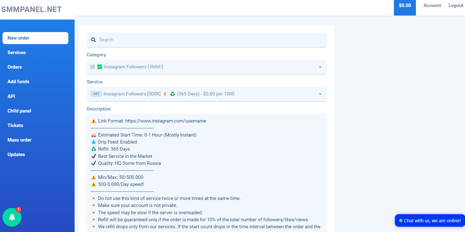This screenshot has height=232, width=465.
Task: Click the search magnifier icon
Action: click(x=93, y=40)
